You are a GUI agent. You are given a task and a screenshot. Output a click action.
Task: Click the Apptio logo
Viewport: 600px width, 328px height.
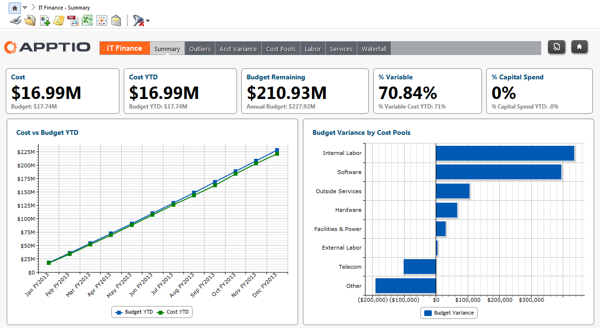coord(47,47)
